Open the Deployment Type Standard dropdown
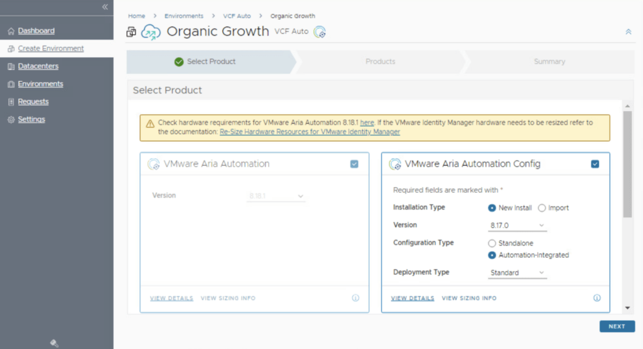 point(517,273)
